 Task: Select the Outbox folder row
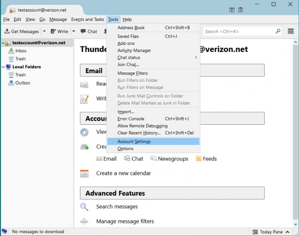pyautogui.click(x=37, y=83)
